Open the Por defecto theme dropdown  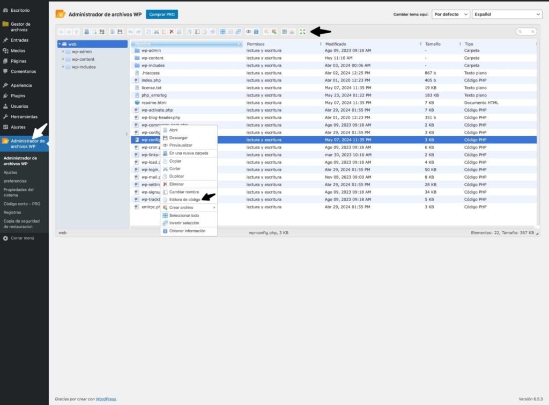[x=450, y=14]
